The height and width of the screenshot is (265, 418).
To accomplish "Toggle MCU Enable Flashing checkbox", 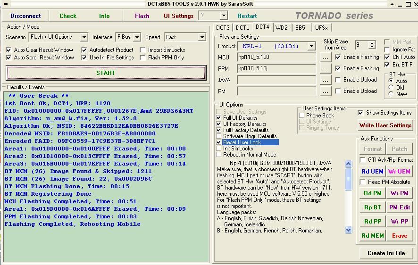I will [338, 57].
